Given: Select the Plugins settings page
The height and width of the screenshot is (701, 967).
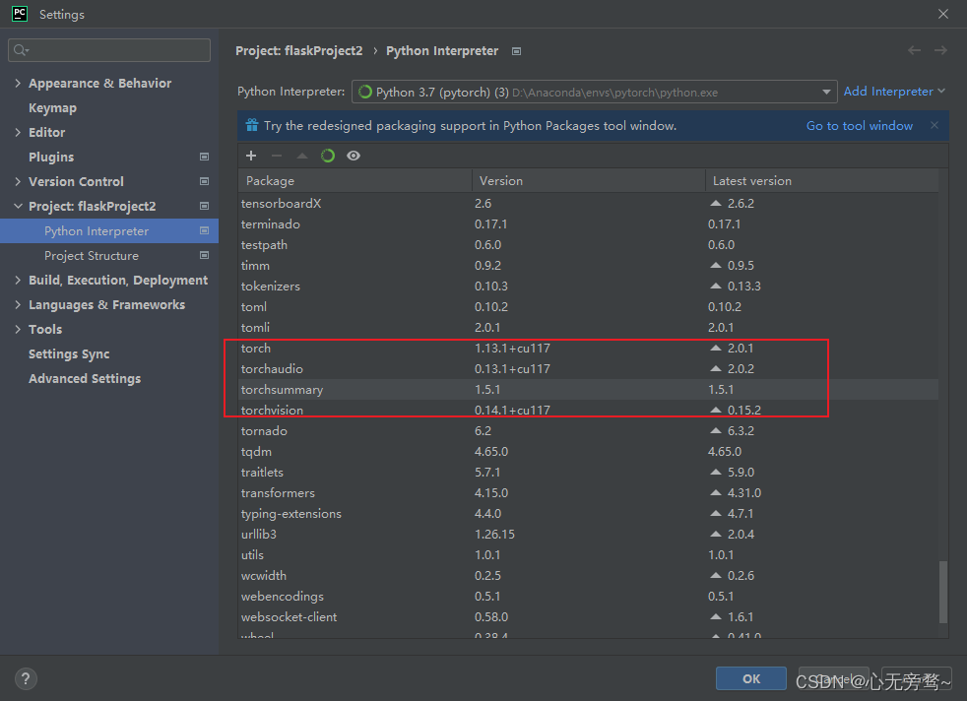Looking at the screenshot, I should point(50,157).
